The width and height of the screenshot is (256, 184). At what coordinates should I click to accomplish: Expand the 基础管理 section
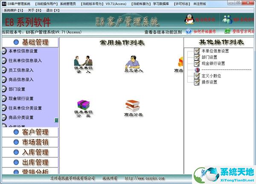(x=30, y=42)
